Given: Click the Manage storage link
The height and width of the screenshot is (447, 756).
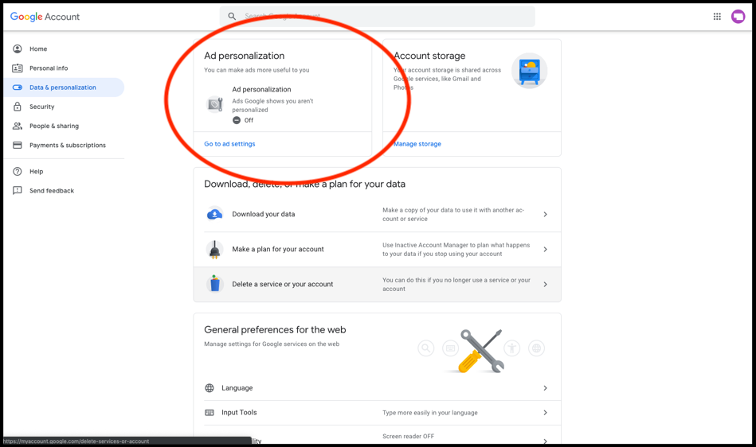Looking at the screenshot, I should pos(417,144).
